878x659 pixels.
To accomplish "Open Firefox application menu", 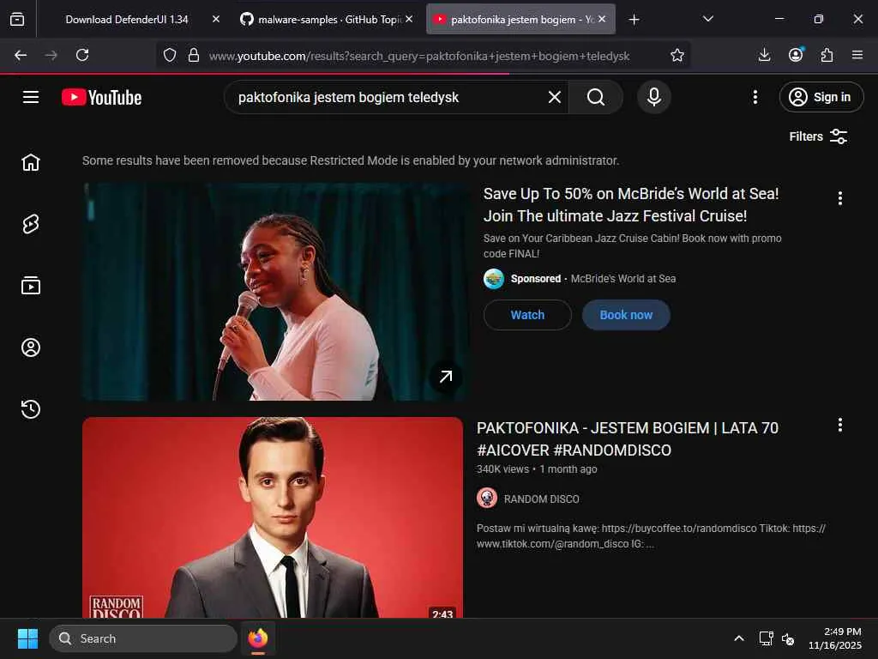I will [x=857, y=55].
